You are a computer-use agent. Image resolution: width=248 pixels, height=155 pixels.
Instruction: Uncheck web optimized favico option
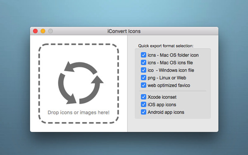(x=143, y=85)
